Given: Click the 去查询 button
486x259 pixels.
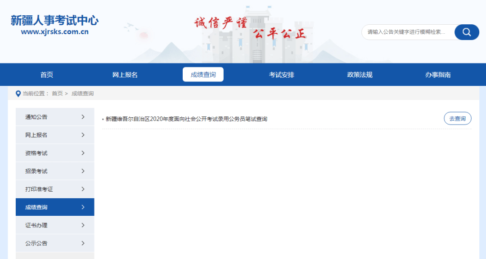Looking at the screenshot, I should (457, 118).
